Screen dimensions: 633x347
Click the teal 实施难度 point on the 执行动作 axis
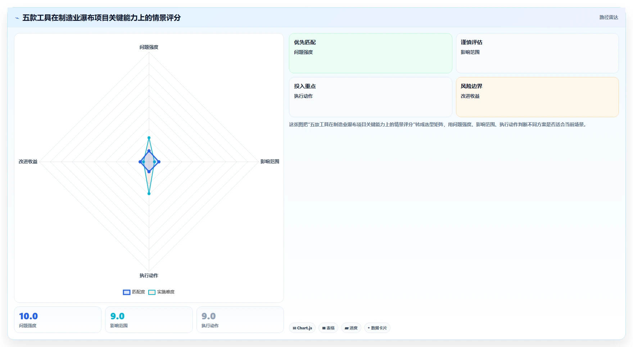pos(149,193)
